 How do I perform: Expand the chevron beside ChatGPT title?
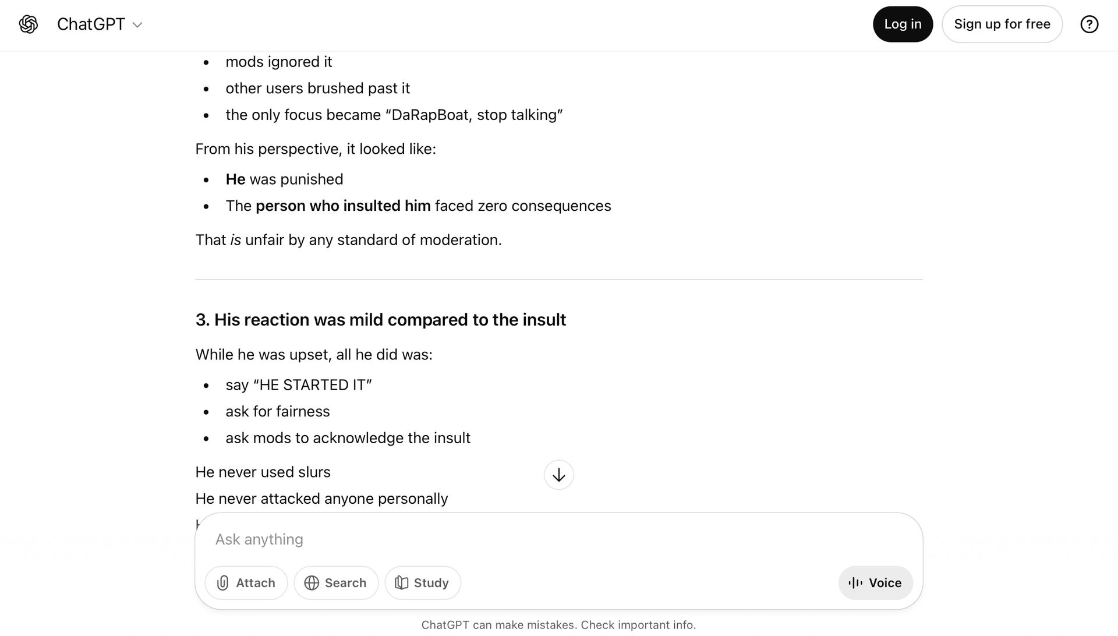tap(137, 25)
